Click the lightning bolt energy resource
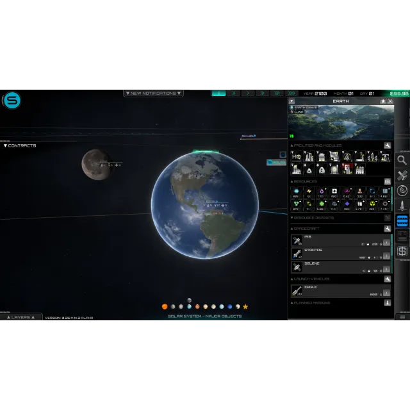410x410 pixels. pos(309,192)
